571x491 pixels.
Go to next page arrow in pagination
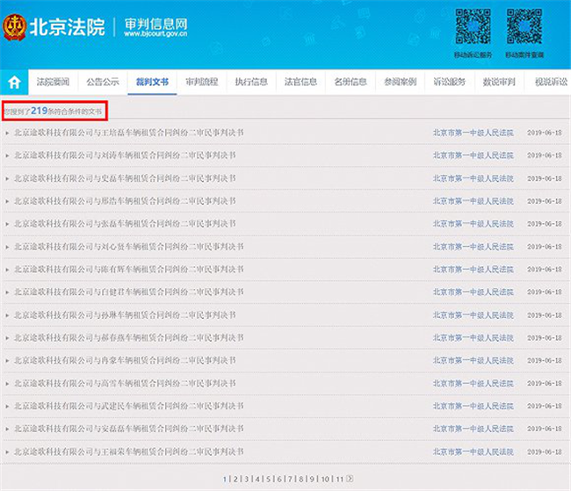tap(350, 479)
